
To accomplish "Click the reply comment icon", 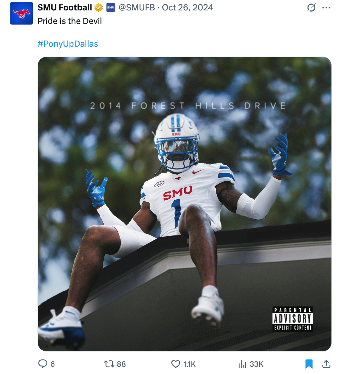I will point(43,364).
